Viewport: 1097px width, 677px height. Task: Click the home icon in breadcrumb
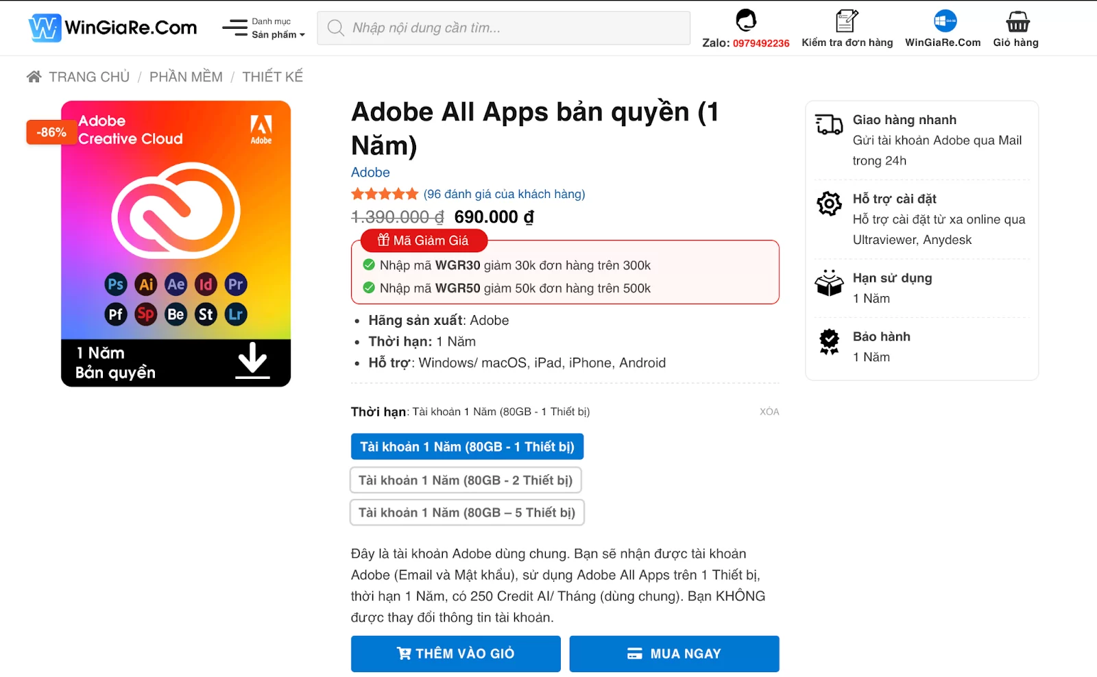[x=34, y=77]
